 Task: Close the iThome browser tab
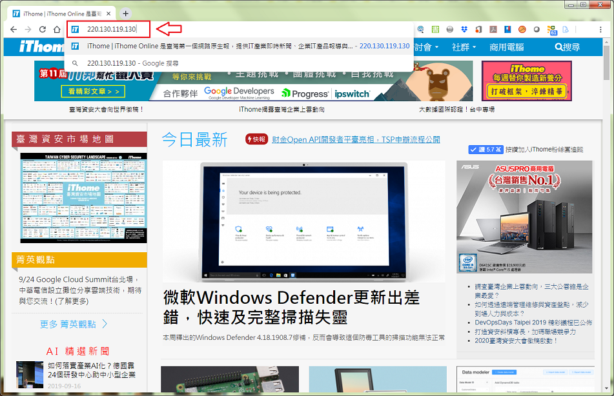point(108,14)
